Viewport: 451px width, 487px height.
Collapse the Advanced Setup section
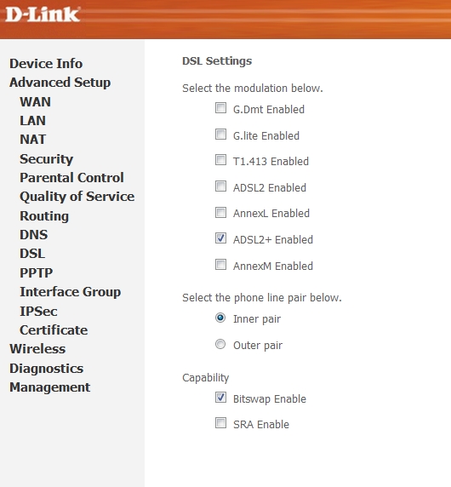60,83
